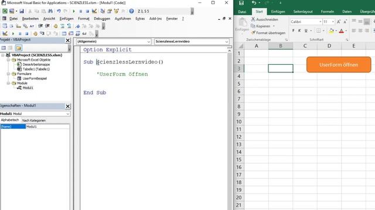
Task: Open Excel Seitenlayout ribbon tab
Action: (x=303, y=12)
